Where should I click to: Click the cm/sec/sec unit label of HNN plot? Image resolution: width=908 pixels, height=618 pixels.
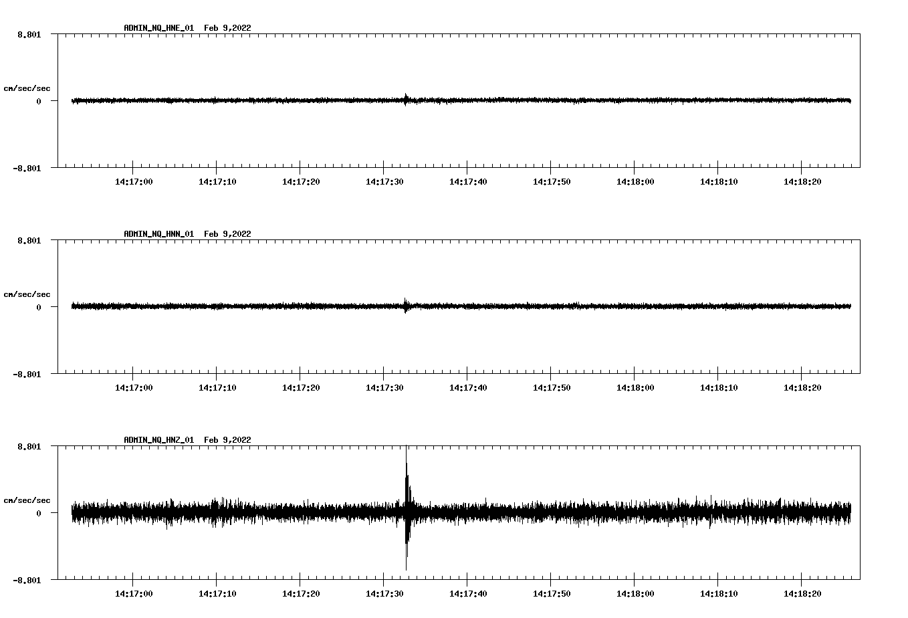coord(27,294)
